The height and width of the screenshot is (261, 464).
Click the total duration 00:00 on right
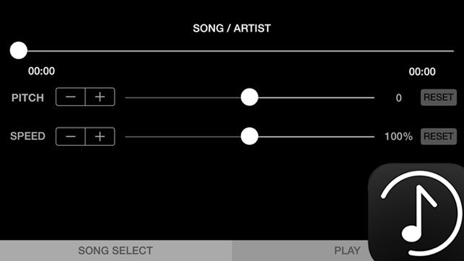point(422,72)
